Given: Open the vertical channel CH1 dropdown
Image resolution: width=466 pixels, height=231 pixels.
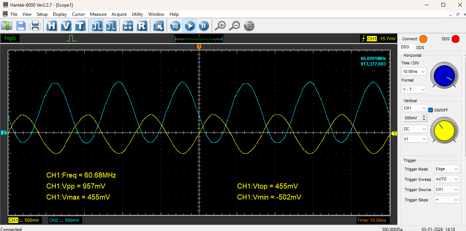Looking at the screenshot, I should 415,108.
